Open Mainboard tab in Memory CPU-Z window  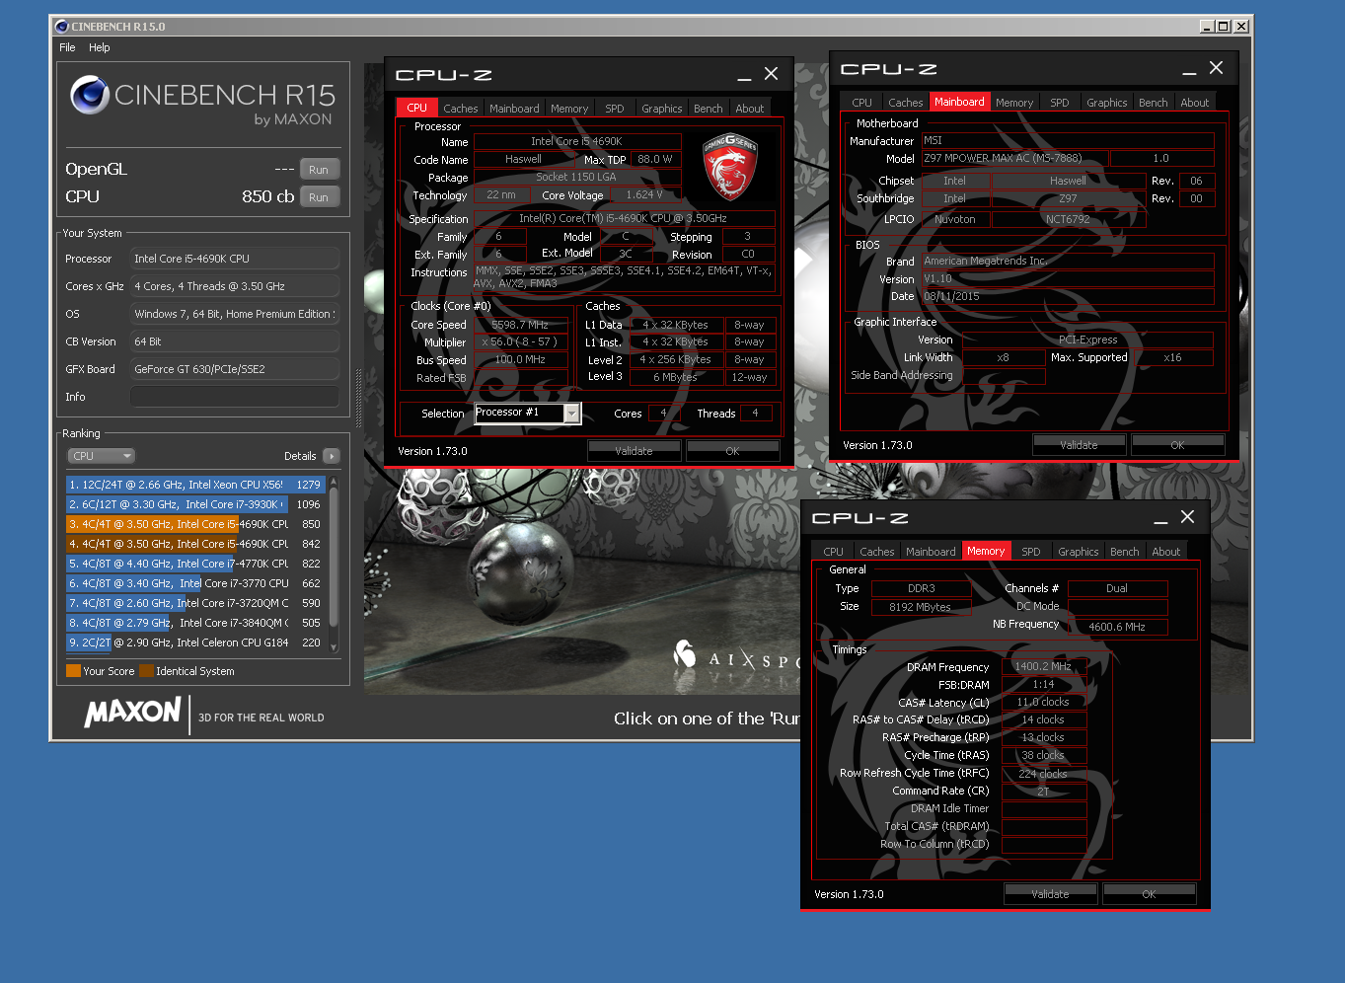(931, 552)
